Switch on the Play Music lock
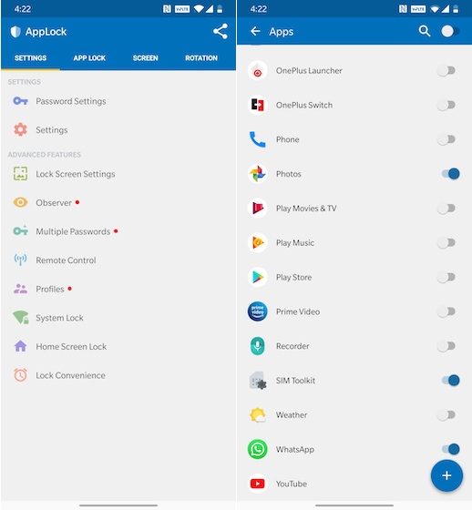 (x=446, y=242)
